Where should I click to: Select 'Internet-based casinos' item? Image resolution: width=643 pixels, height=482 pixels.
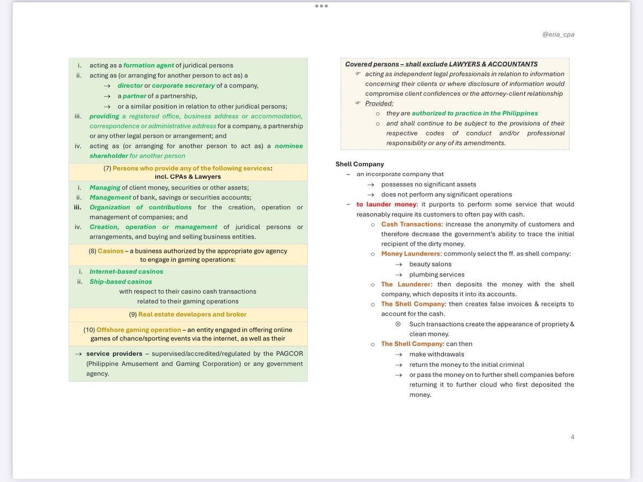click(126, 272)
